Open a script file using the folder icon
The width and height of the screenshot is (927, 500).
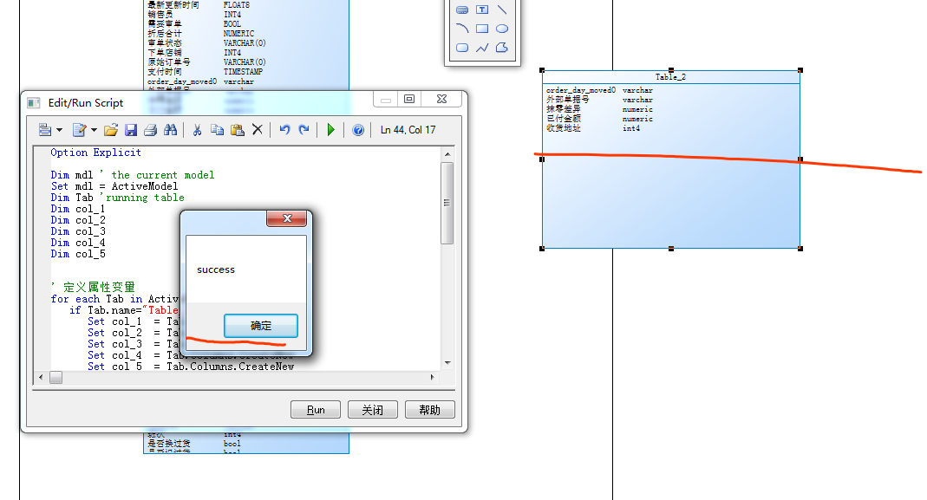tap(111, 130)
